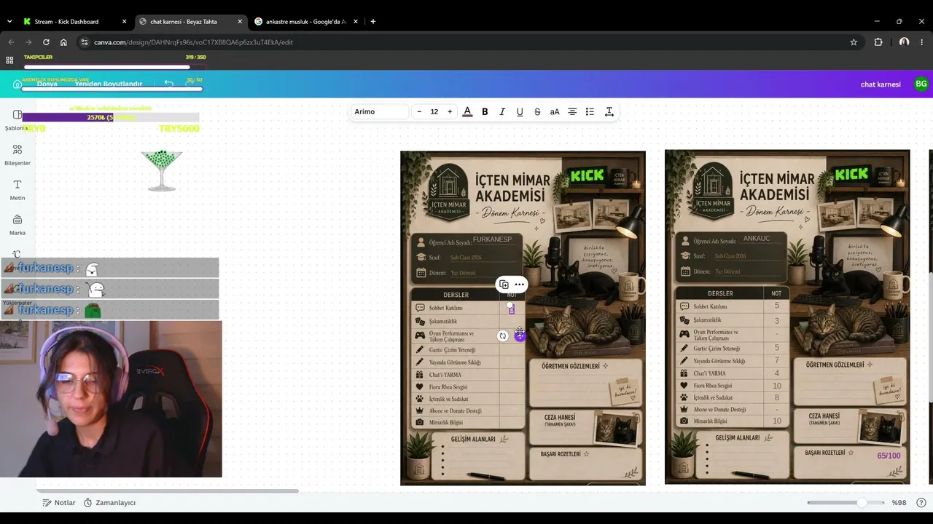Viewport: 933px width, 524px height.
Task: Select the martini glass graphic on the whiteboard
Action: pos(162,170)
